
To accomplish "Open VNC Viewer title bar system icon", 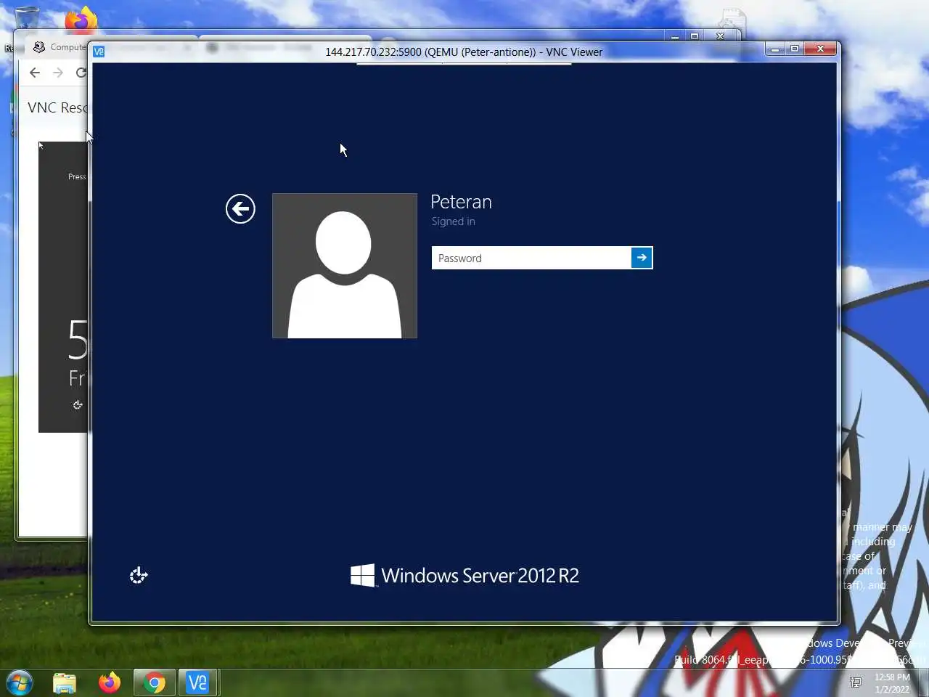I will pos(99,52).
